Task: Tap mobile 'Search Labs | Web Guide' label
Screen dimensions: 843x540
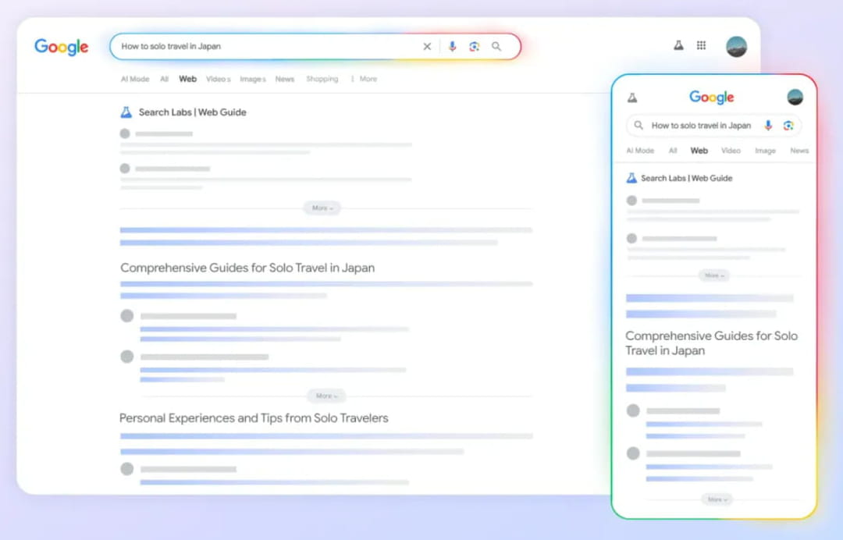Action: [687, 178]
